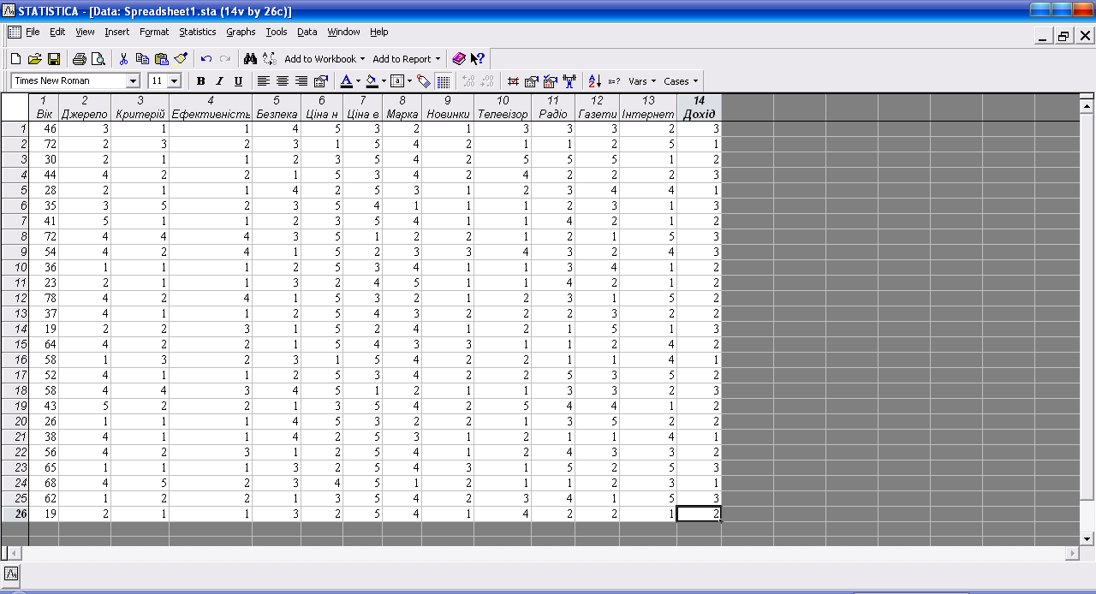
Task: Save the spreadsheet with the floppy icon
Action: [x=54, y=59]
